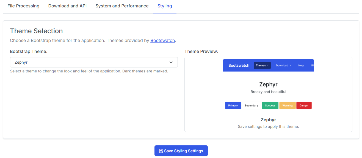Click the blue Primary button in preview
Image resolution: width=362 pixels, height=158 pixels.
tap(233, 106)
